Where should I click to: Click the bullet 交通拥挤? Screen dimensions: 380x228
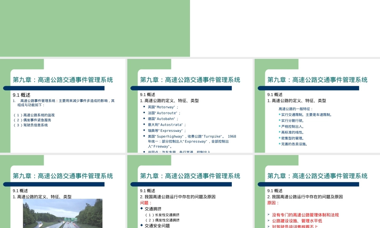pos(153,209)
